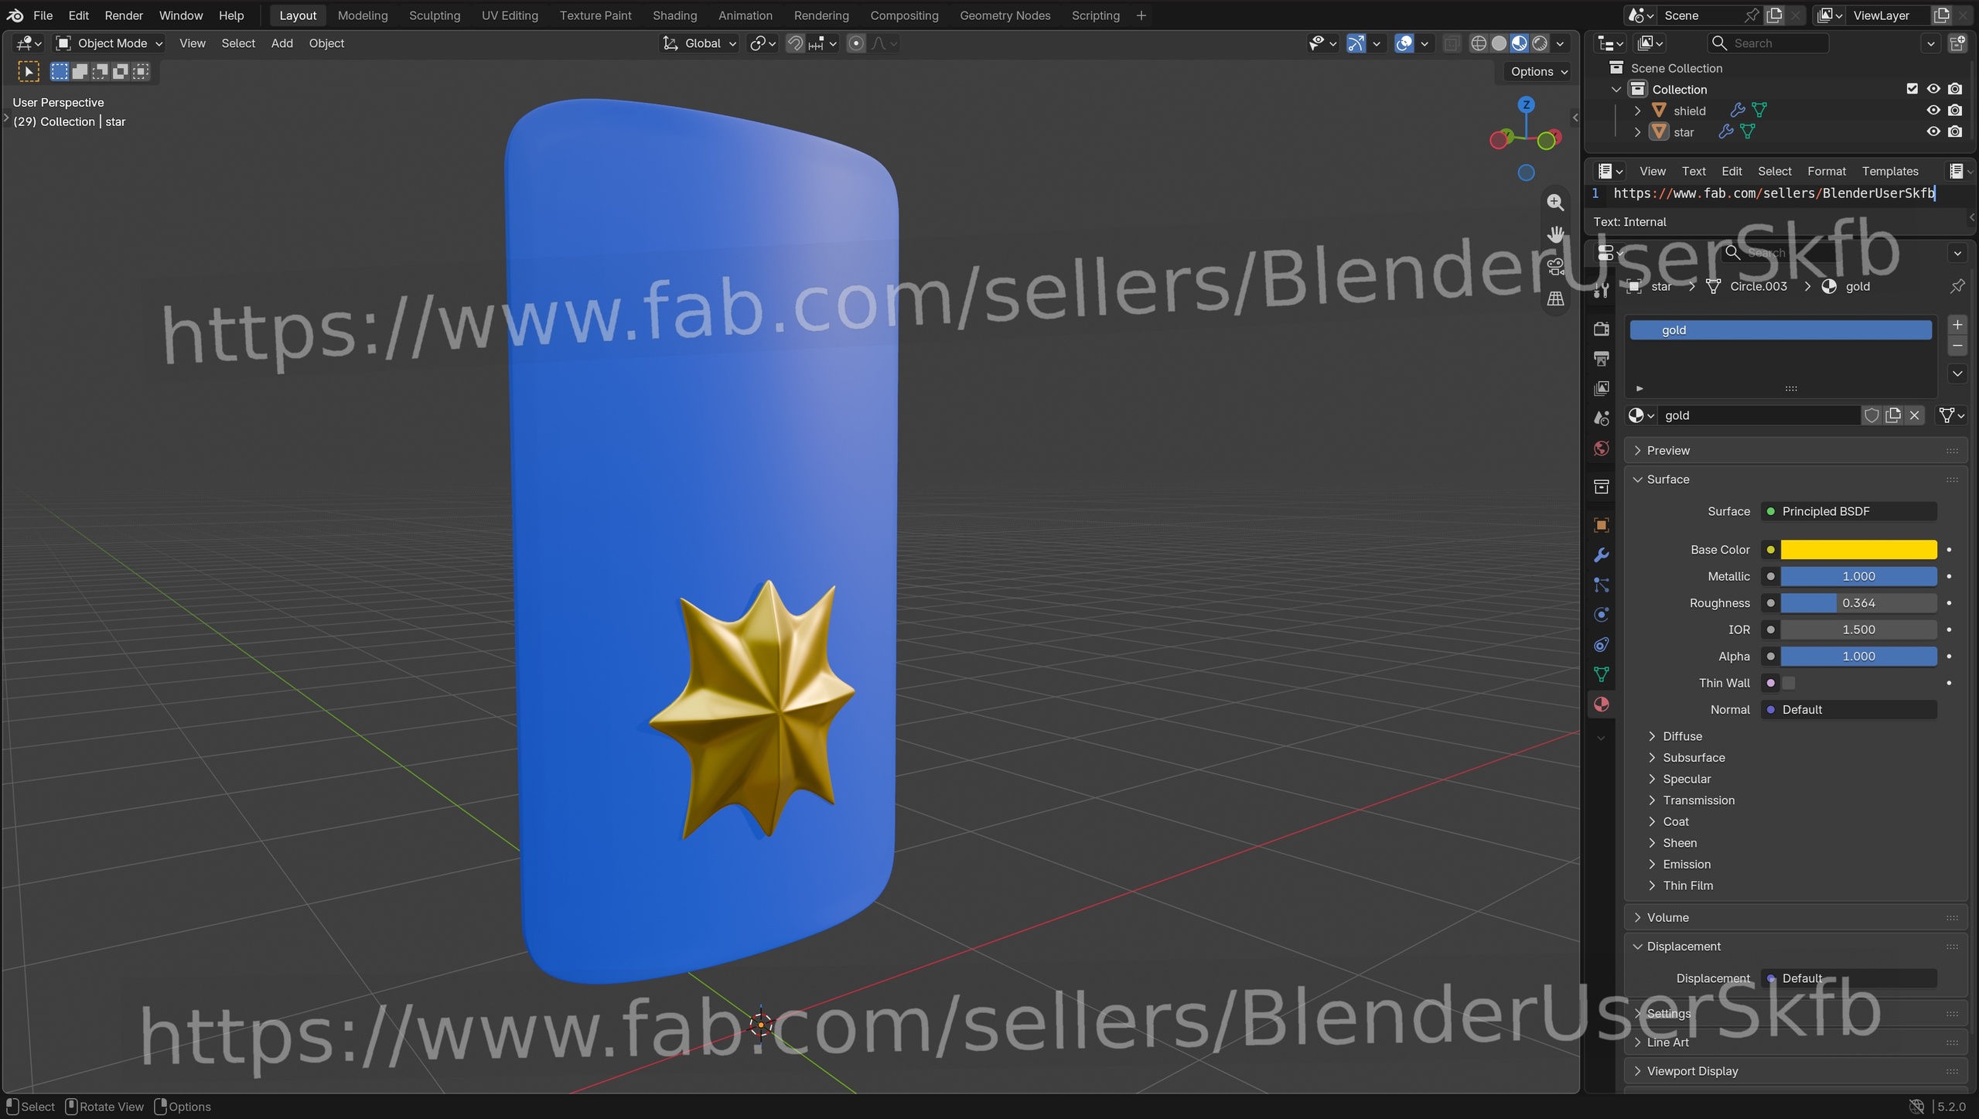Toggle X-ray display button

point(1452,43)
